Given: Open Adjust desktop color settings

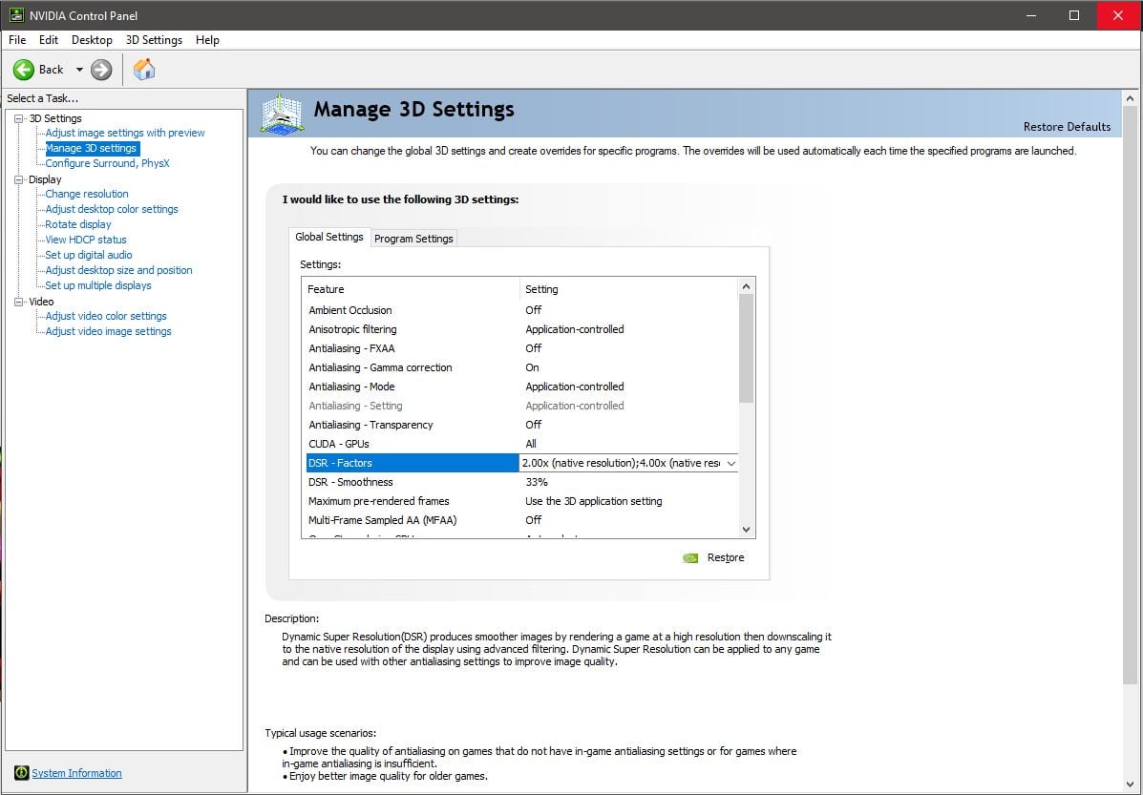Looking at the screenshot, I should [112, 209].
